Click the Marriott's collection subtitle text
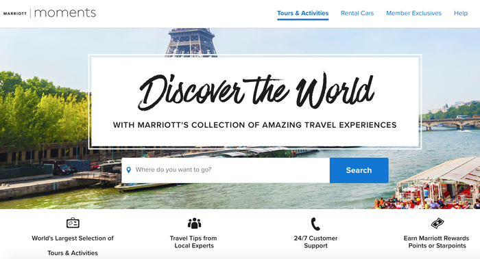This screenshot has width=480, height=259. [254, 125]
